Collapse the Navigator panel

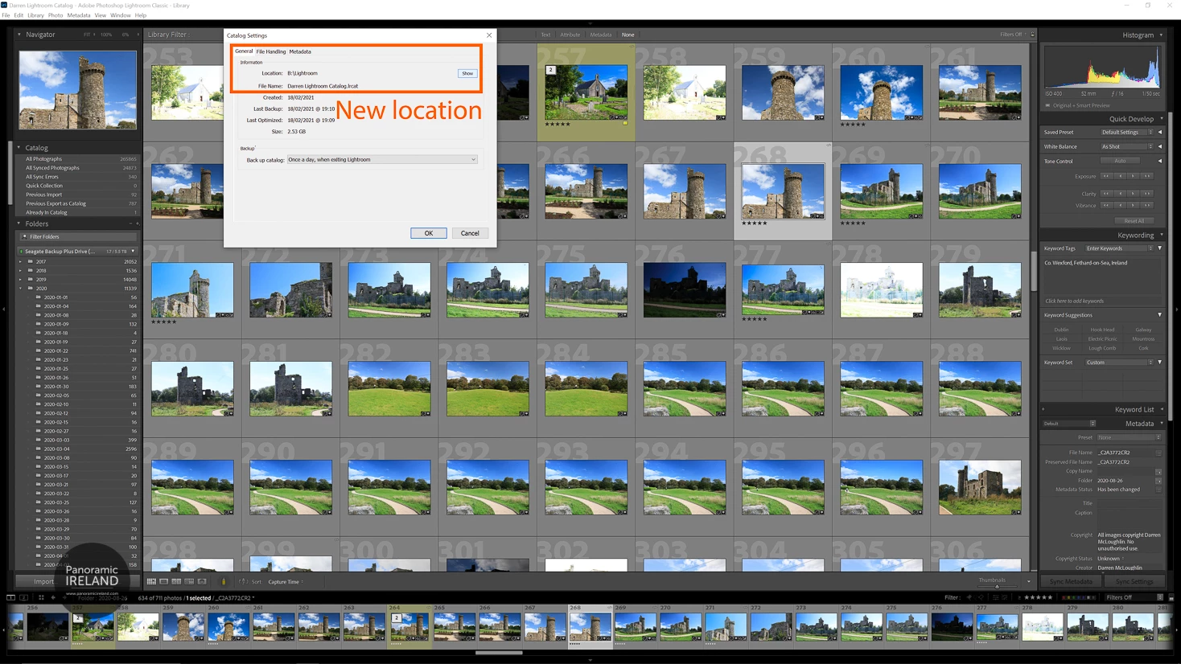(19, 35)
